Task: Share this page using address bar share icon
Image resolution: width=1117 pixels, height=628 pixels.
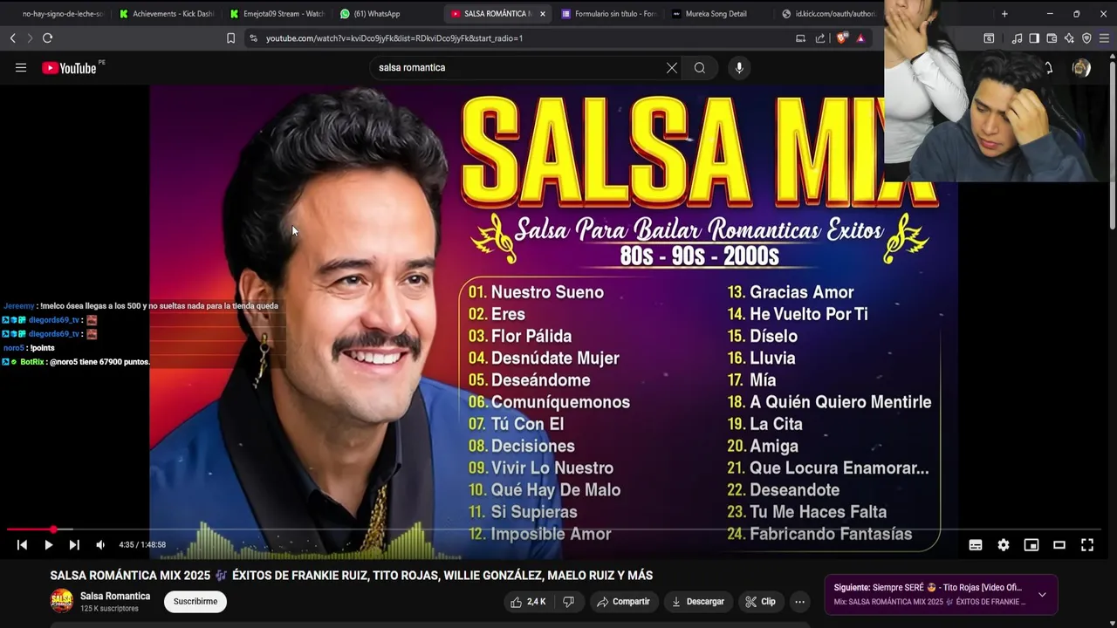Action: [x=820, y=38]
